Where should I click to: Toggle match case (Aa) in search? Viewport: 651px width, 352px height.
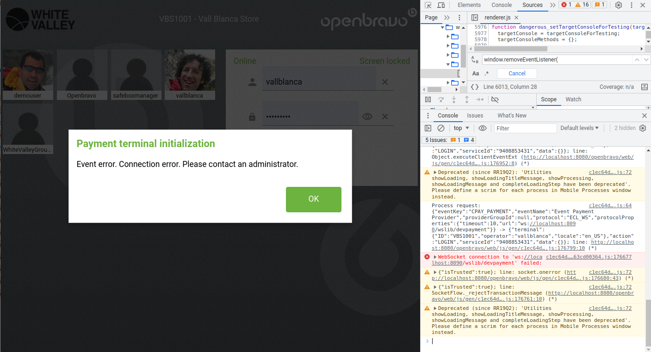tap(476, 74)
